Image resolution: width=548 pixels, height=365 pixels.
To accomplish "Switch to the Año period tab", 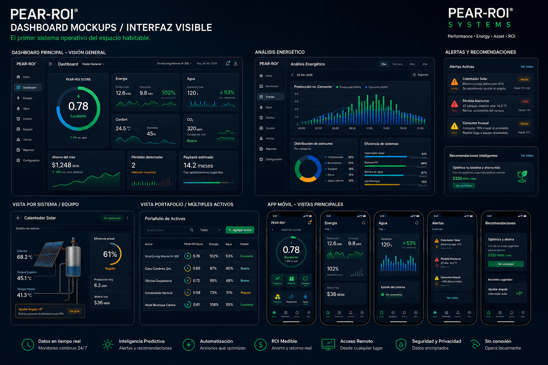I will (425, 64).
